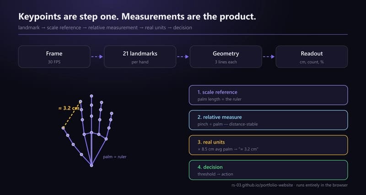Click arrow between Frame and 21 landmarks
The height and width of the screenshot is (195, 366).
[97, 57]
